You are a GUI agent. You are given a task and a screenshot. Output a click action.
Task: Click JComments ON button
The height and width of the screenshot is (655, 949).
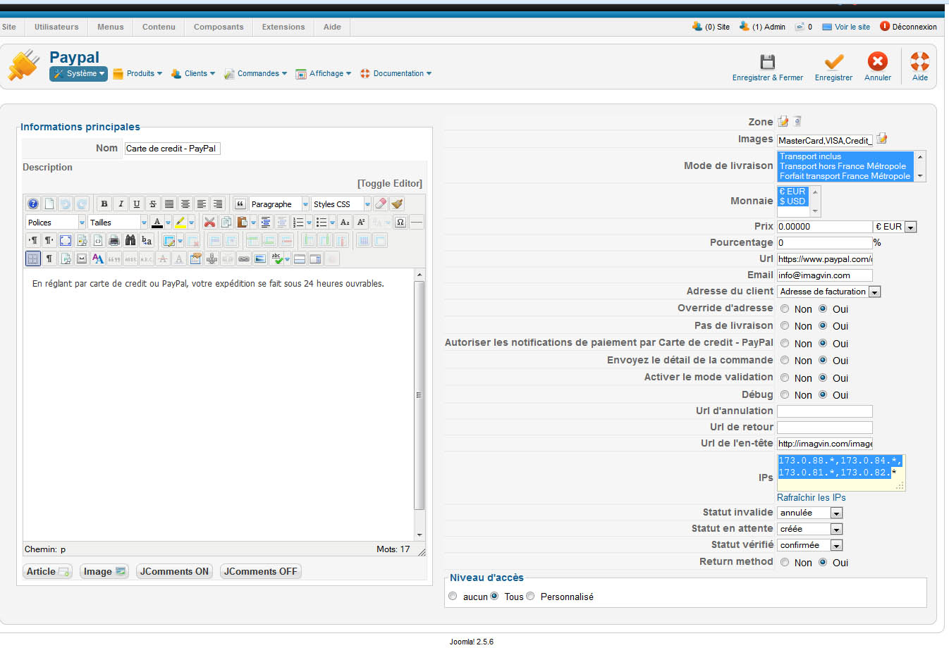click(x=174, y=571)
